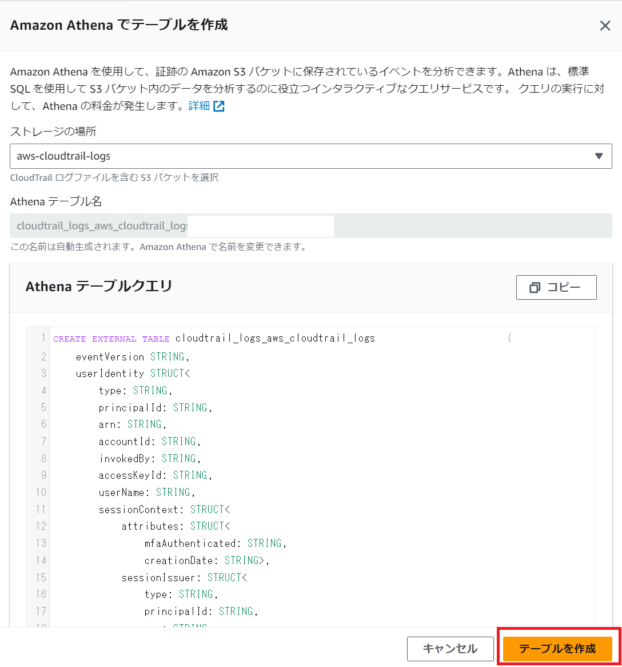622x667 pixels.
Task: Click external link icon next to 詳細
Action: coord(218,106)
